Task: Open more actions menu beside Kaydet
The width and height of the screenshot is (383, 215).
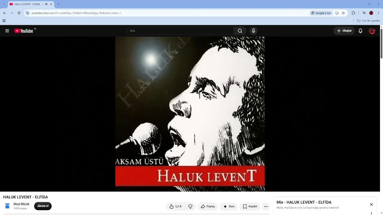Action: tap(266, 206)
